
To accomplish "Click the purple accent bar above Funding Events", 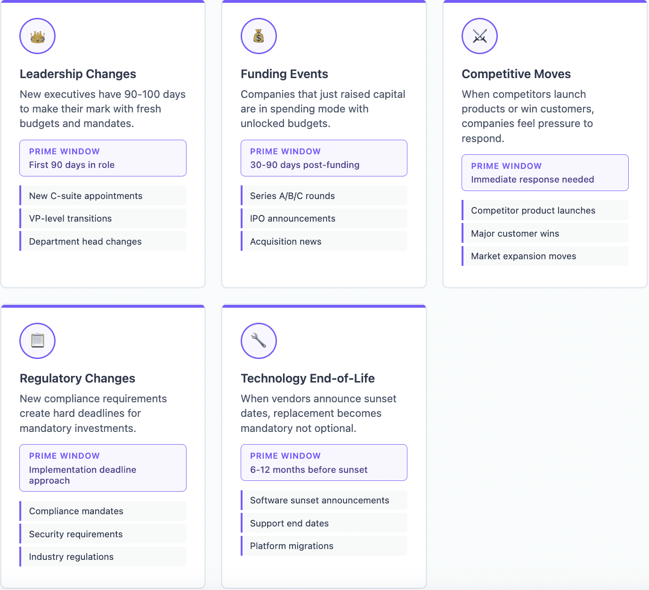I will click(x=324, y=2).
